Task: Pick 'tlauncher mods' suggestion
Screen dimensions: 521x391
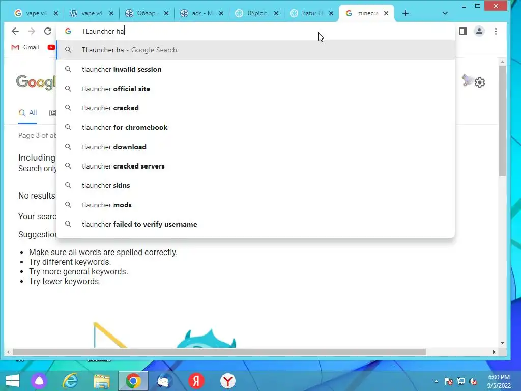Action: coord(256,205)
